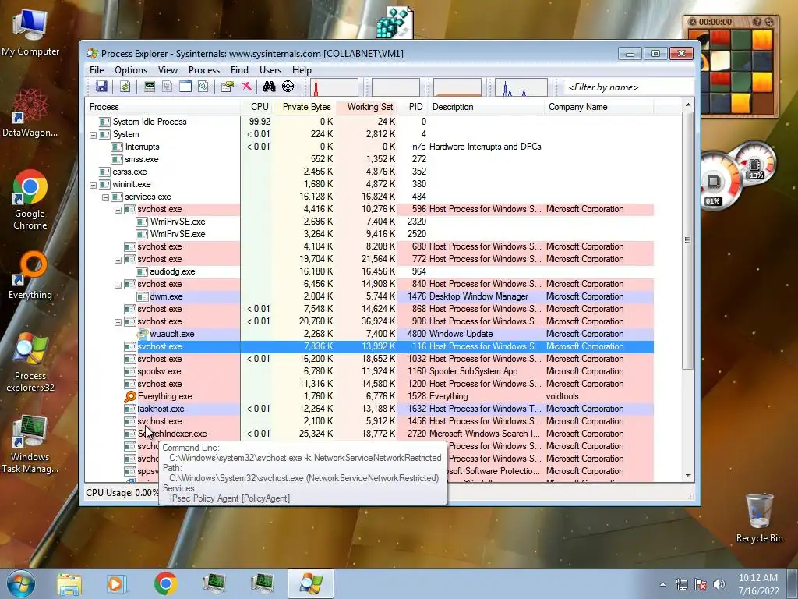Open Properties via the toolbar icon
Screen dimensions: 798x599
click(x=227, y=87)
